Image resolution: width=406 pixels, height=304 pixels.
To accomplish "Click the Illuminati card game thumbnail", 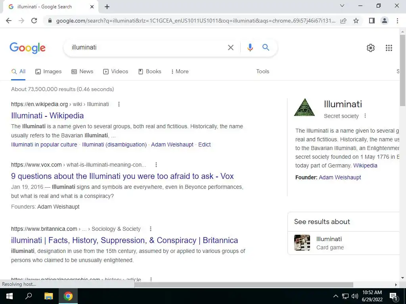I will (x=302, y=243).
